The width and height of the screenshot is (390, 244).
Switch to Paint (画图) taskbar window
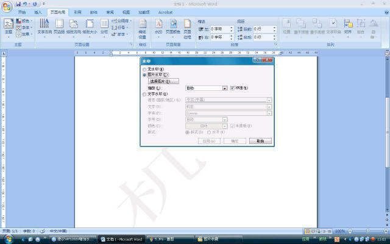point(170,239)
